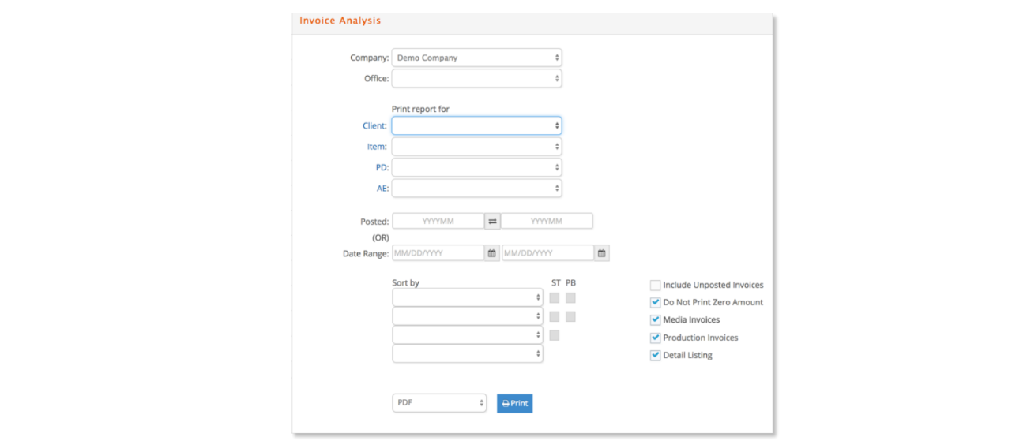Uncheck Do Not Print Zero Amount
This screenshot has height=448, width=1027.
point(655,303)
